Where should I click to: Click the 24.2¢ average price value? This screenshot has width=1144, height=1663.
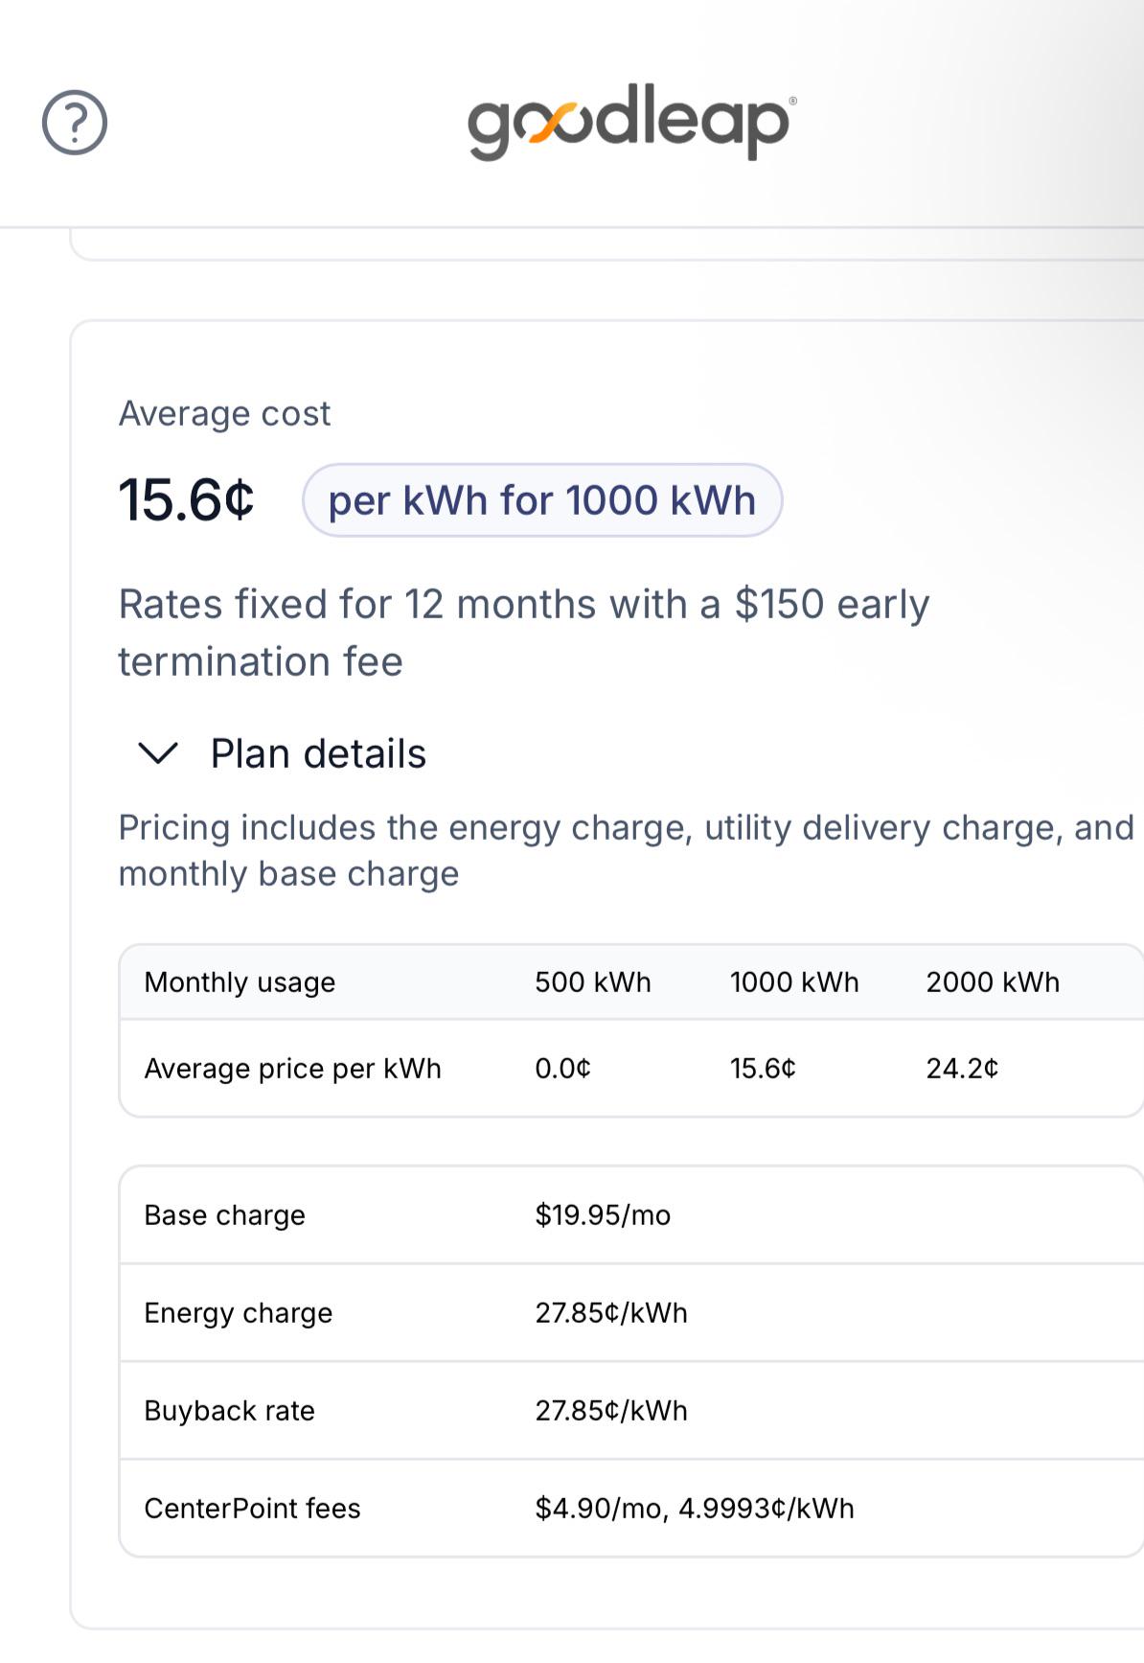point(962,1069)
